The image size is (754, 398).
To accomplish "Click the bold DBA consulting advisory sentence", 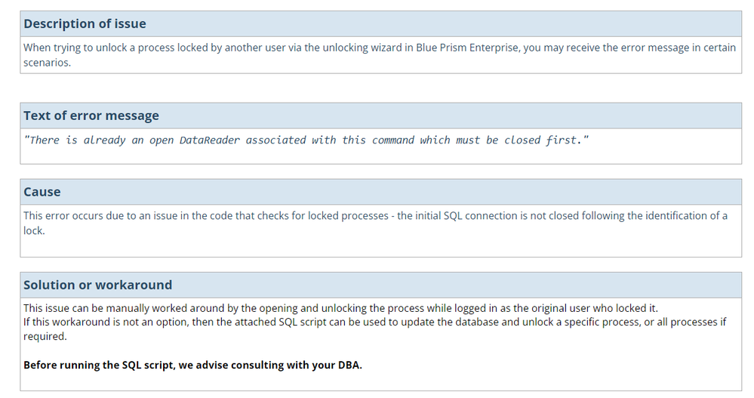I will [192, 365].
